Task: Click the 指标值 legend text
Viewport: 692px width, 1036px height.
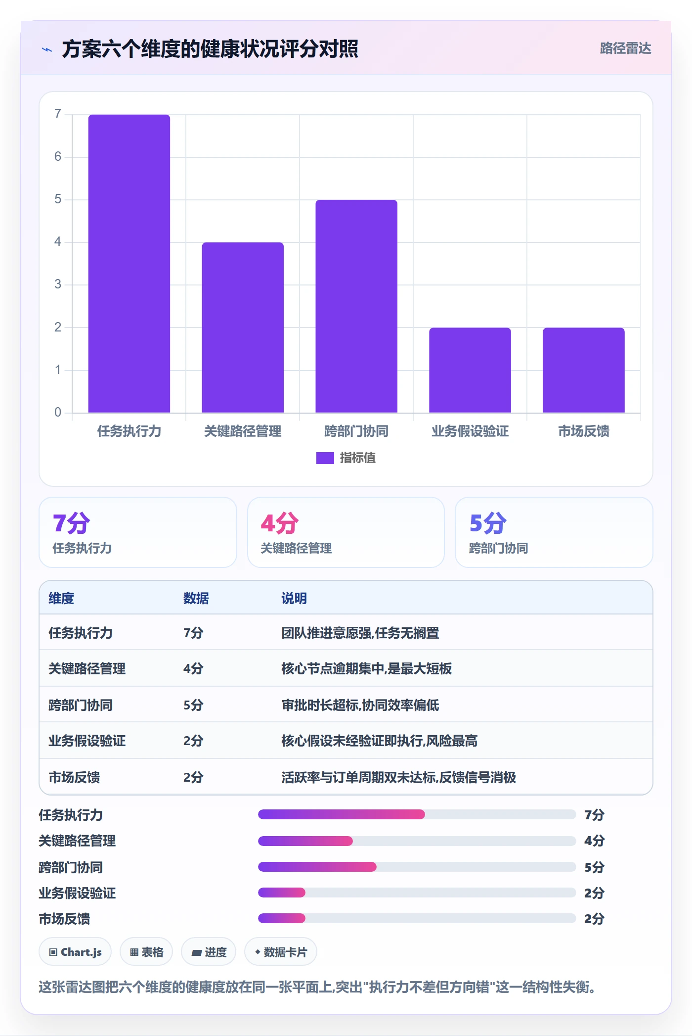Action: (x=358, y=458)
